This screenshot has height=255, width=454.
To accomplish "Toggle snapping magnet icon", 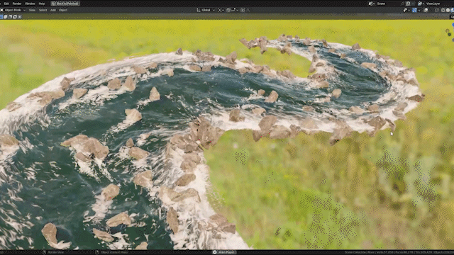I will [x=228, y=10].
